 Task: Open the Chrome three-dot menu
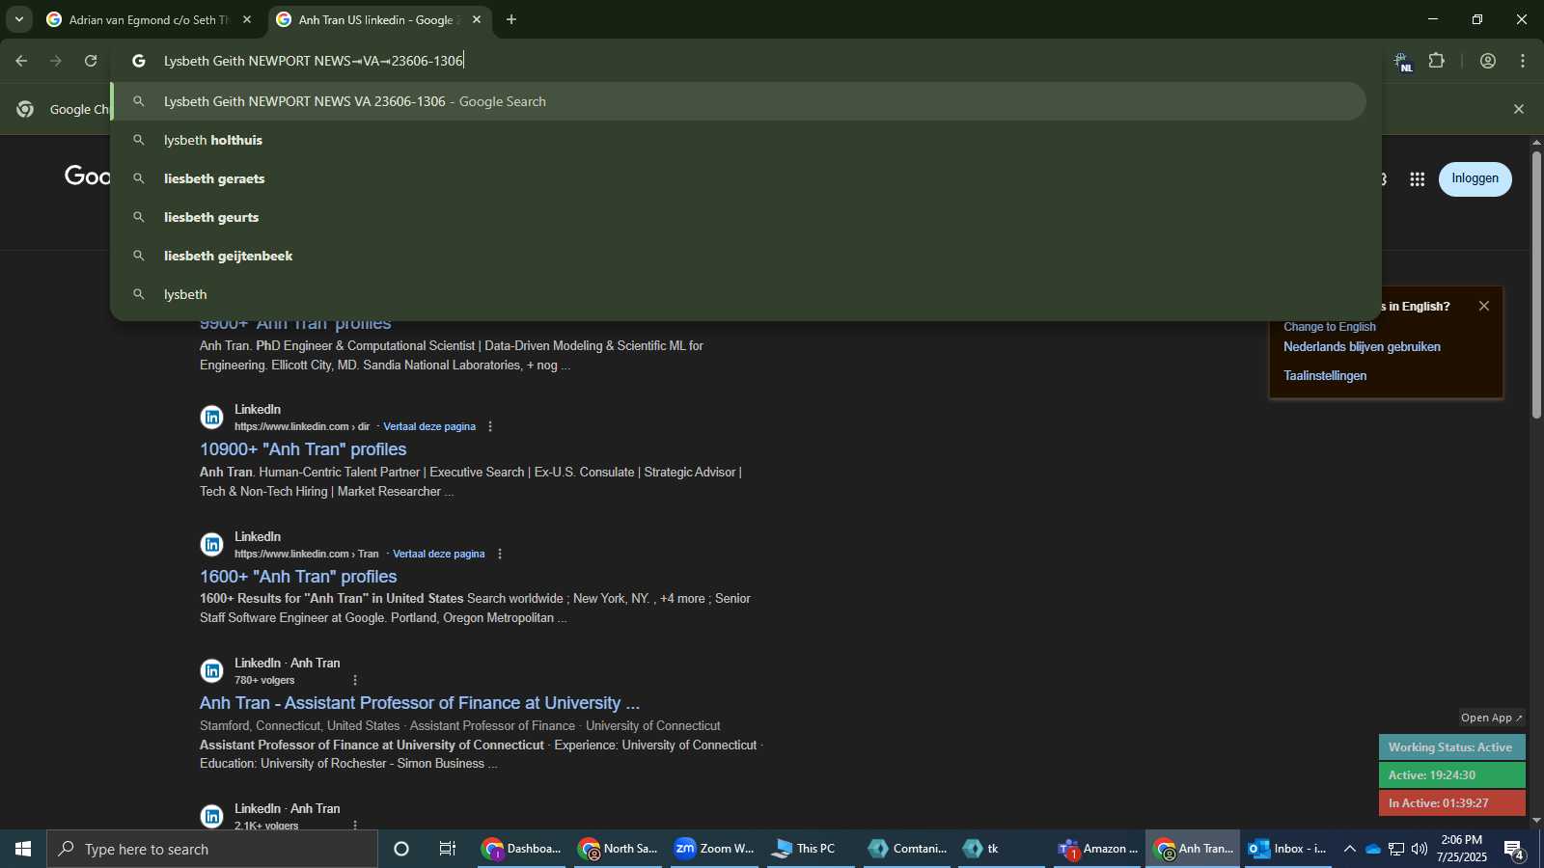(1523, 61)
